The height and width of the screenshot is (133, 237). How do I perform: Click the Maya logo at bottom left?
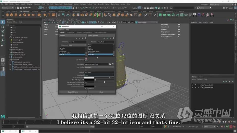3,116
